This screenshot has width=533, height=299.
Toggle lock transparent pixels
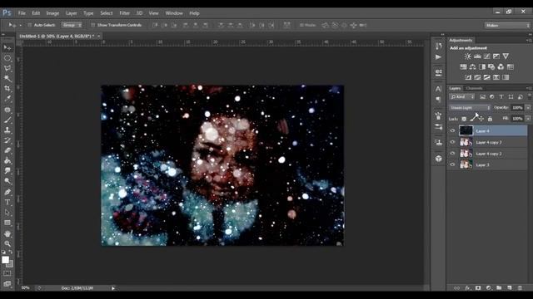(464, 119)
